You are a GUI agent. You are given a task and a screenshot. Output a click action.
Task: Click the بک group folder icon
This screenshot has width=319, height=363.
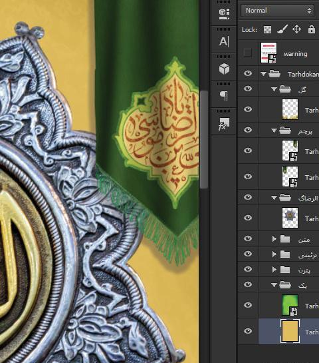click(285, 284)
